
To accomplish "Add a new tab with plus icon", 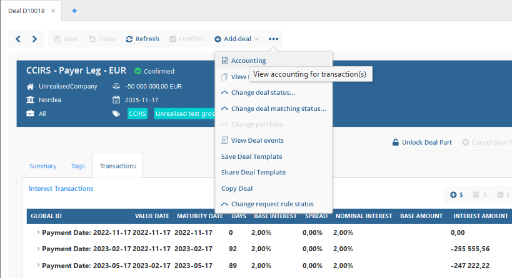I will pyautogui.click(x=74, y=11).
